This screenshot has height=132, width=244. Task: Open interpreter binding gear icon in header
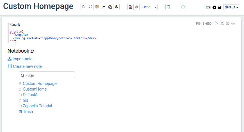click(214, 8)
